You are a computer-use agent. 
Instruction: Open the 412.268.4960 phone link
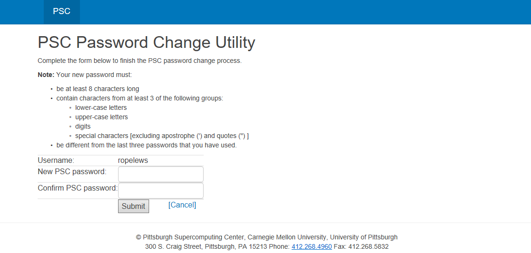tap(311, 246)
